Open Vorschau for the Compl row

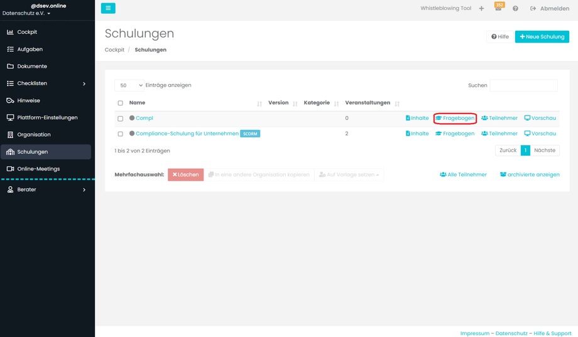tap(540, 118)
